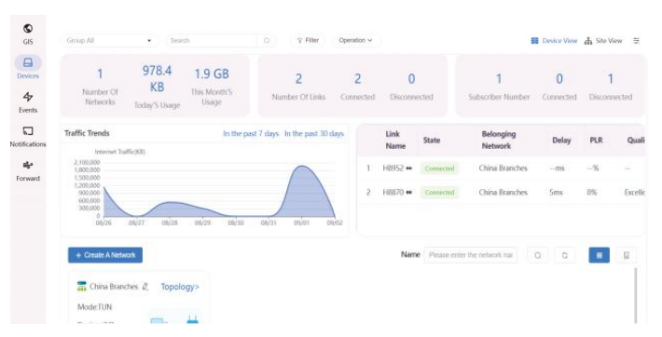Switch to the list view icon
662x337 pixels.
click(x=627, y=255)
